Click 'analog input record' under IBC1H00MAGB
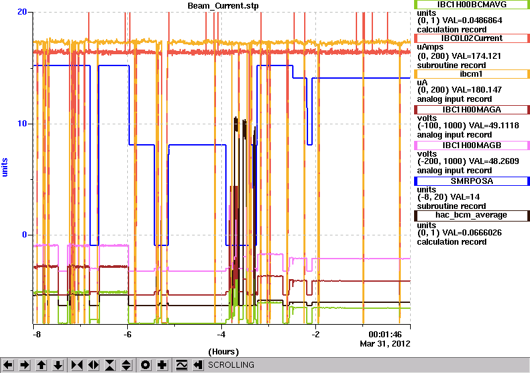 [454, 171]
